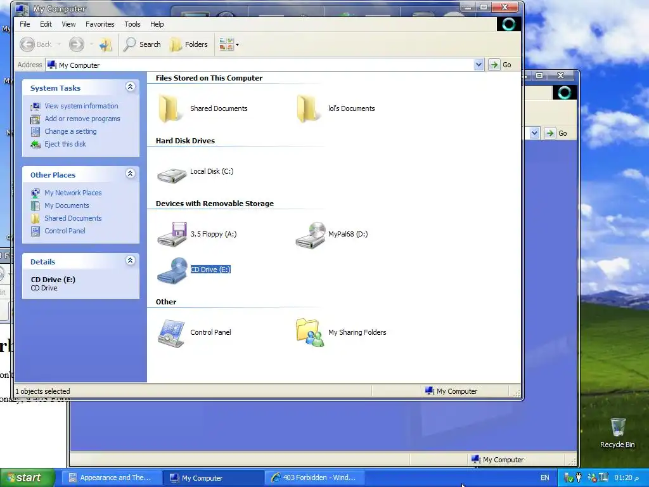Image resolution: width=649 pixels, height=487 pixels.
Task: Select the MyPal68 (D:) disc icon
Action: point(311,235)
